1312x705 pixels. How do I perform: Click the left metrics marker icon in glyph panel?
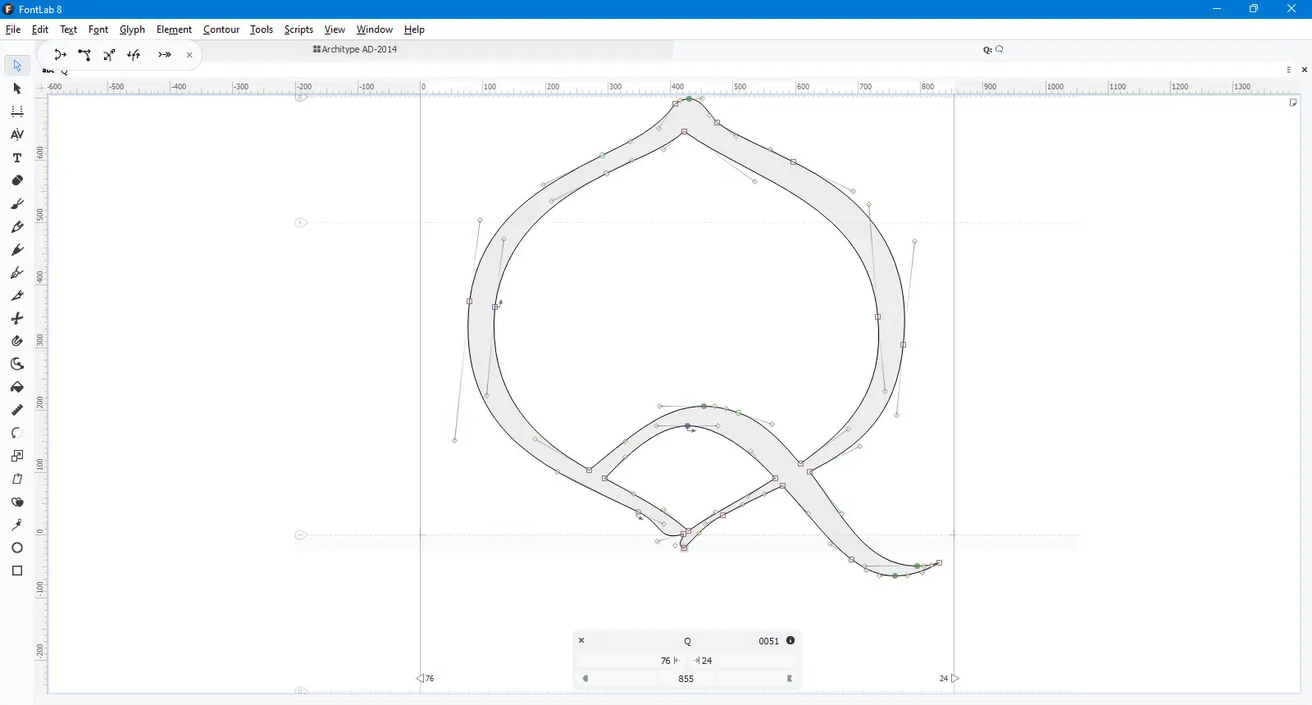(585, 679)
